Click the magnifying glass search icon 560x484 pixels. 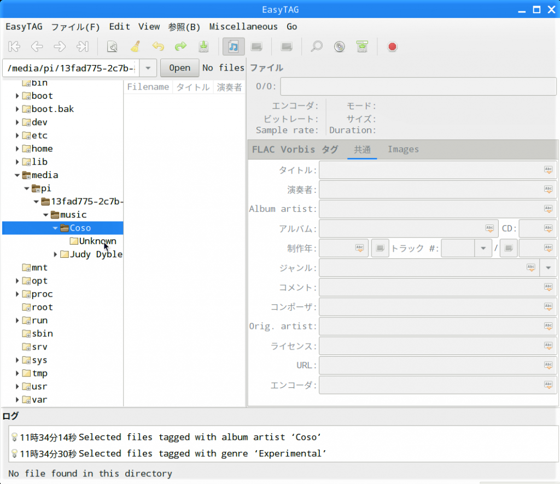317,46
